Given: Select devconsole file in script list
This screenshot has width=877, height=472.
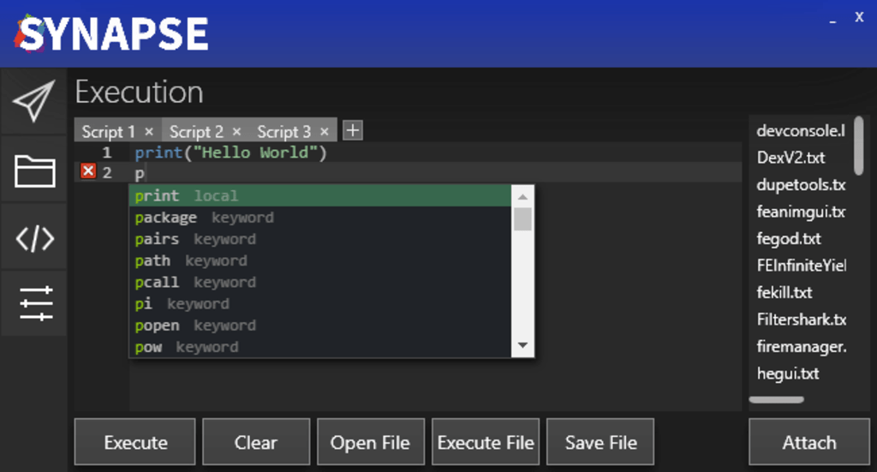Looking at the screenshot, I should 801,131.
